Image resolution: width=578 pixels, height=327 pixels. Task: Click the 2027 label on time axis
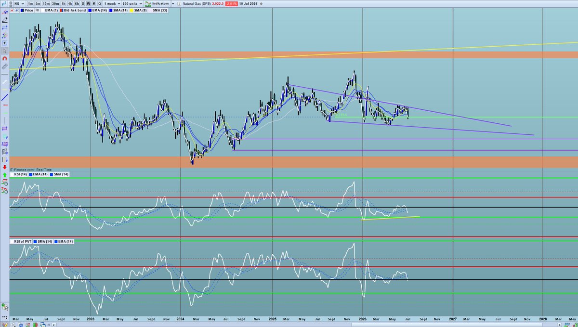tap(453, 319)
